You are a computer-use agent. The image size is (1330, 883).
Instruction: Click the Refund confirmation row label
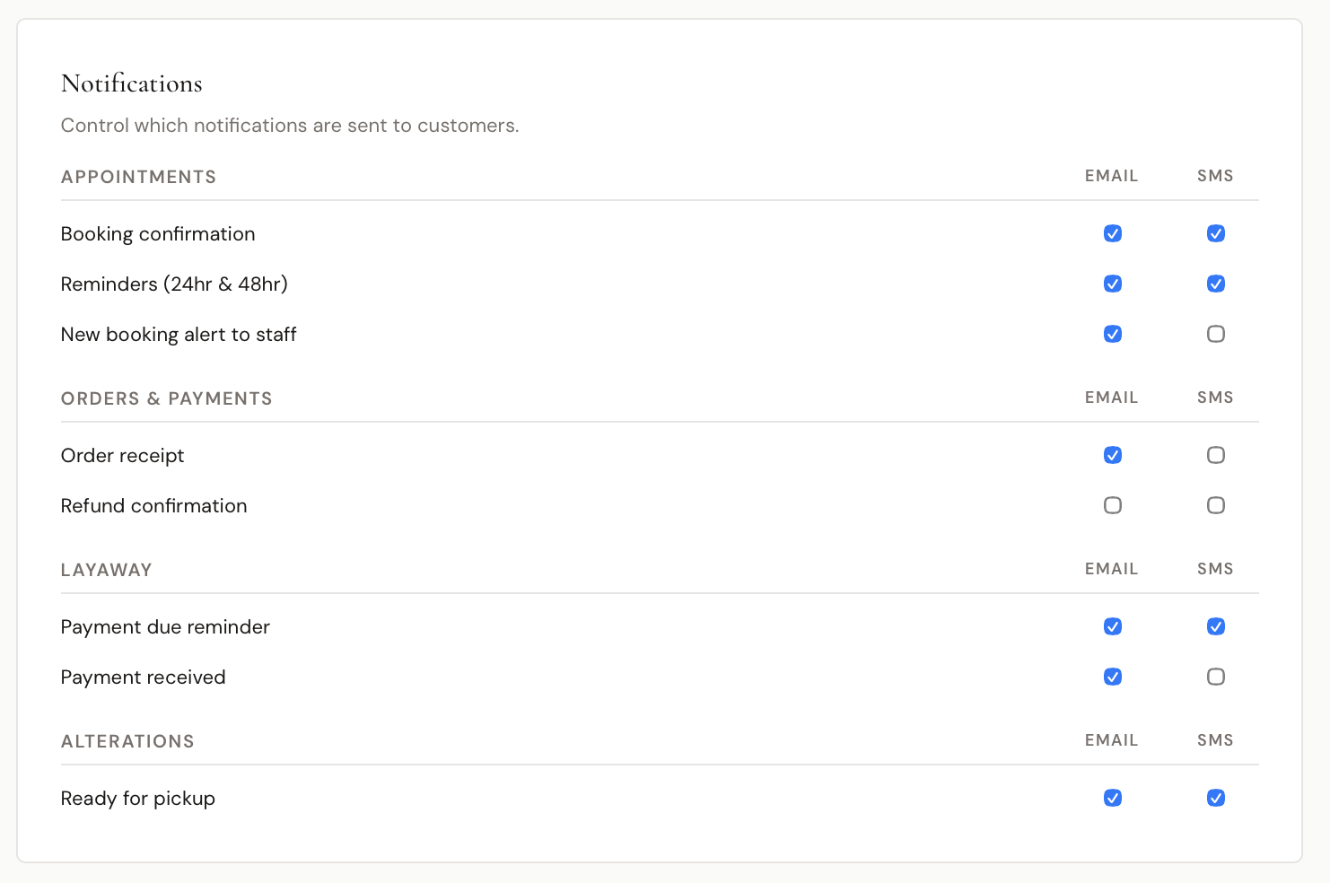[x=153, y=506]
